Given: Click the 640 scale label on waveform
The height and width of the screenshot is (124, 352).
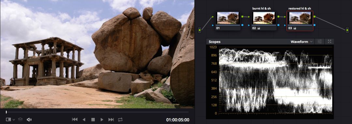Looking at the screenshot, I should point(214,72).
